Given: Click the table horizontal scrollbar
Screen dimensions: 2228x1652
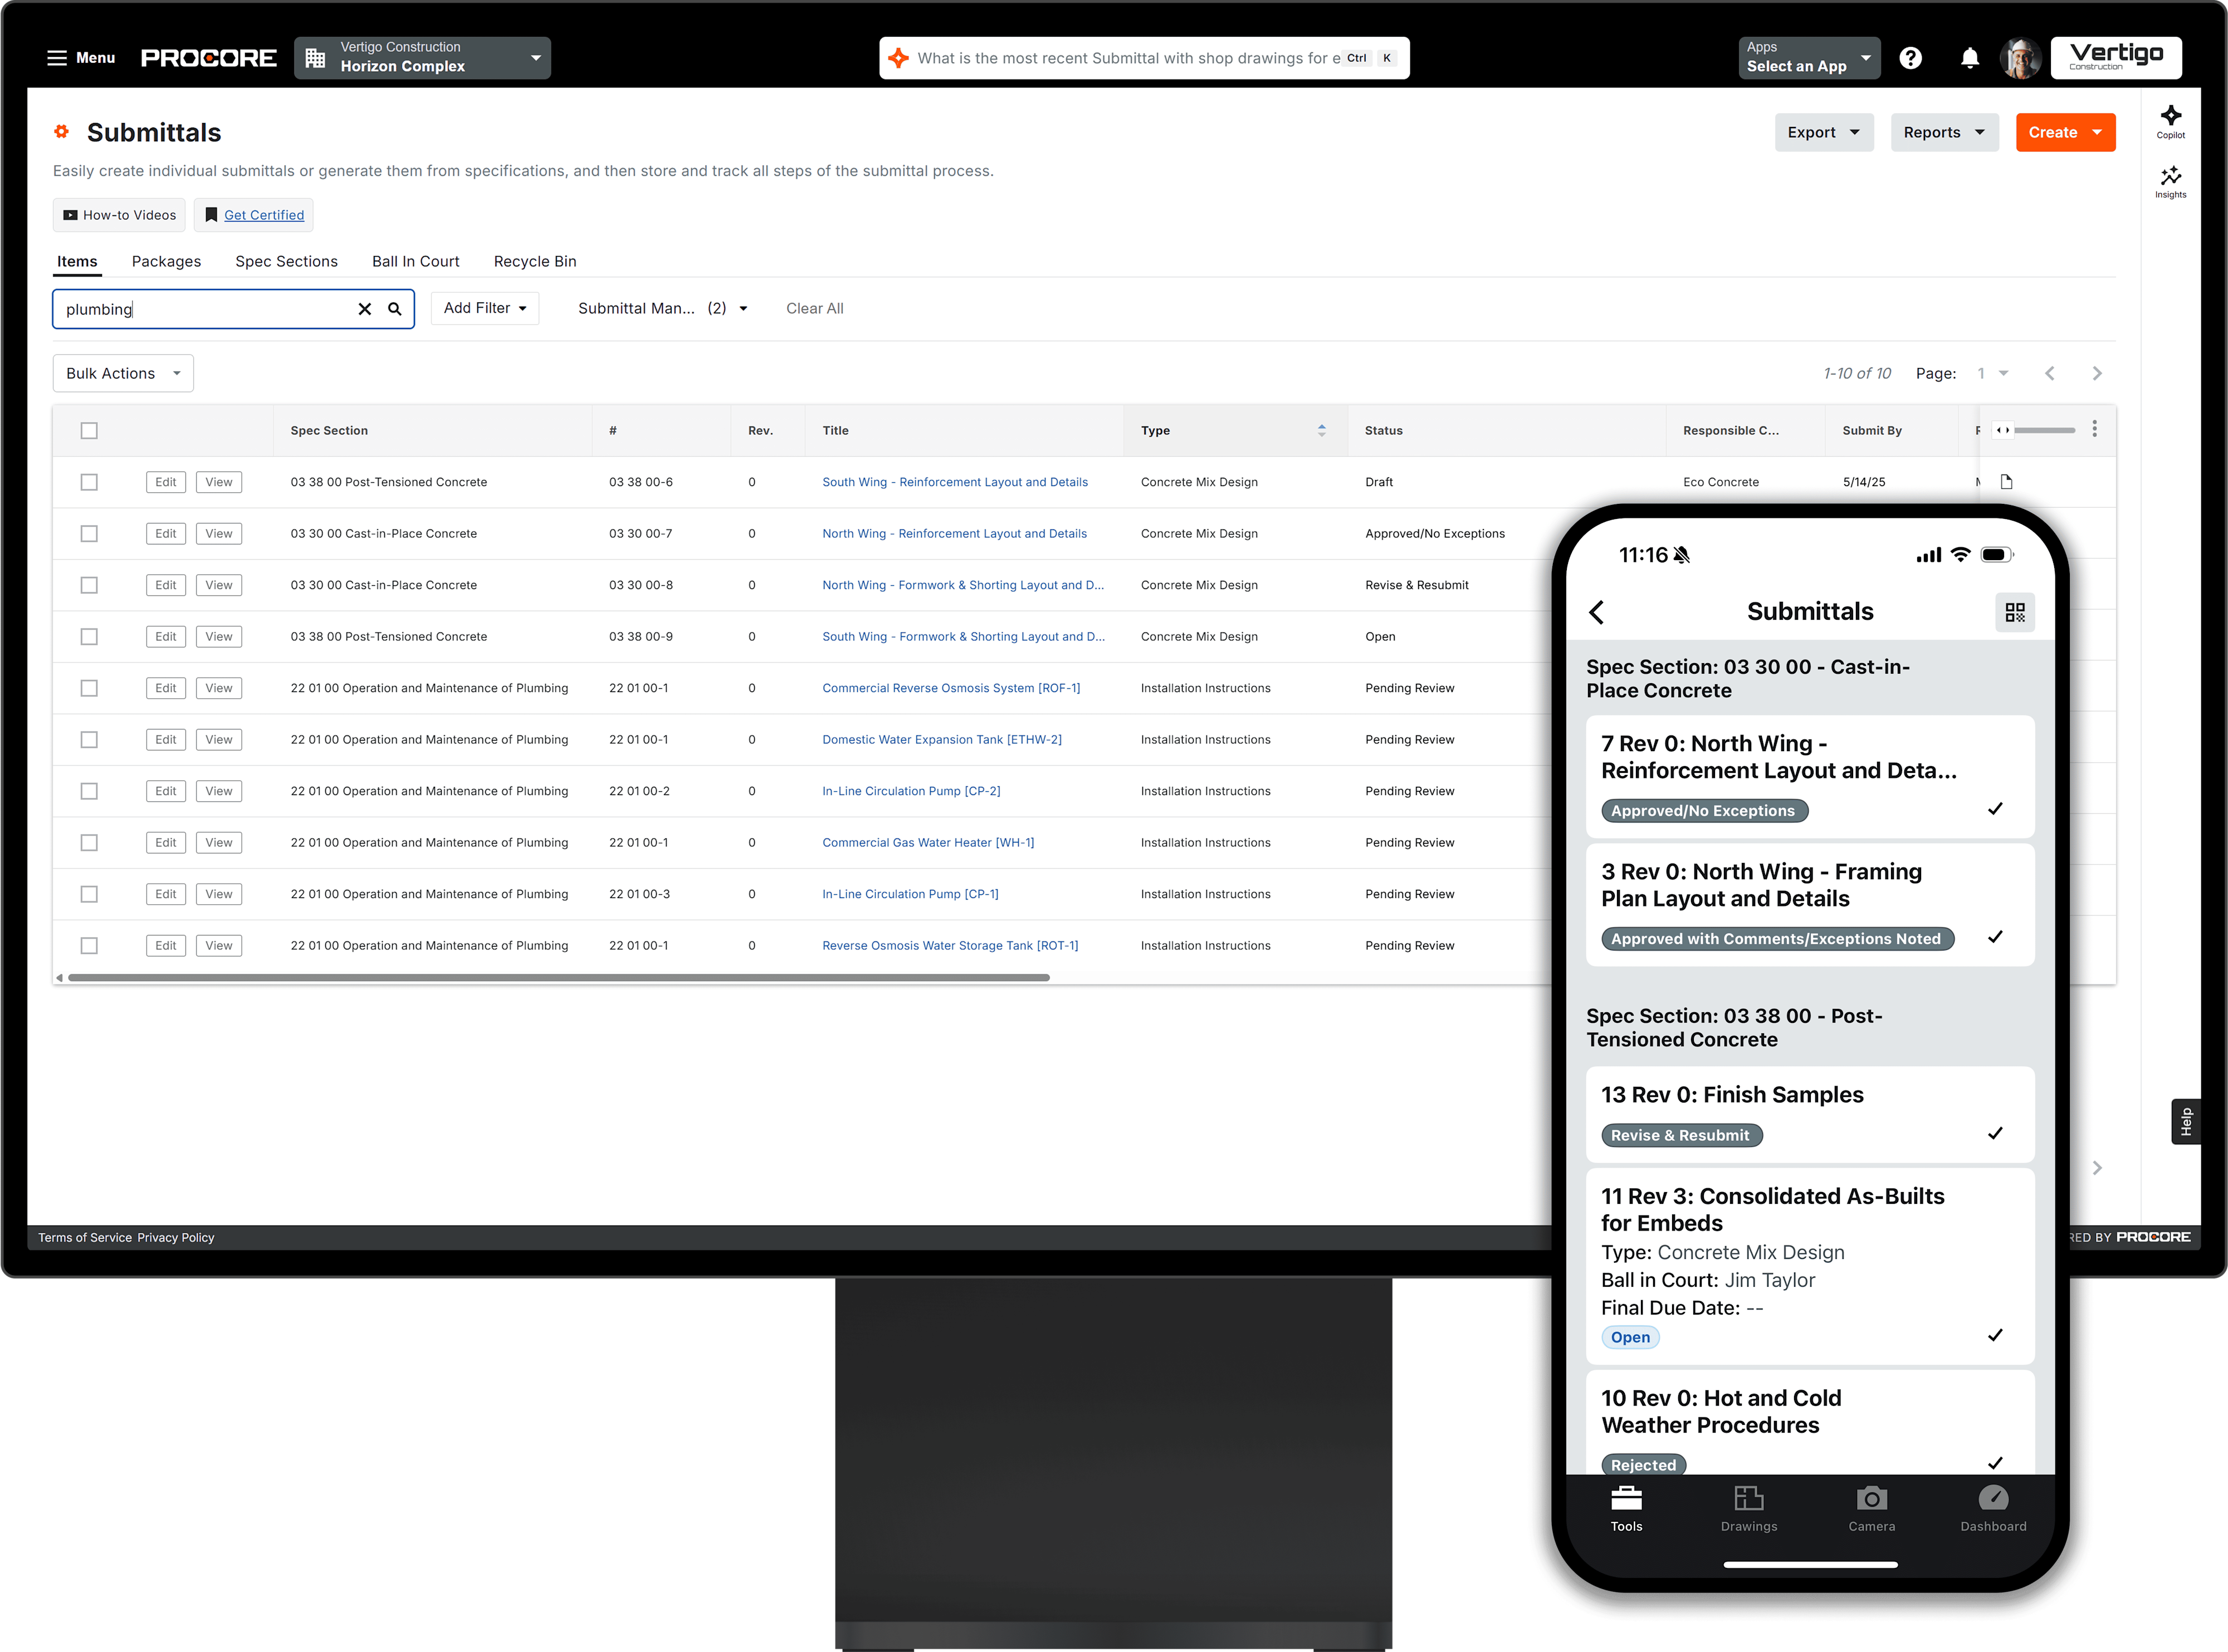Looking at the screenshot, I should 558,977.
